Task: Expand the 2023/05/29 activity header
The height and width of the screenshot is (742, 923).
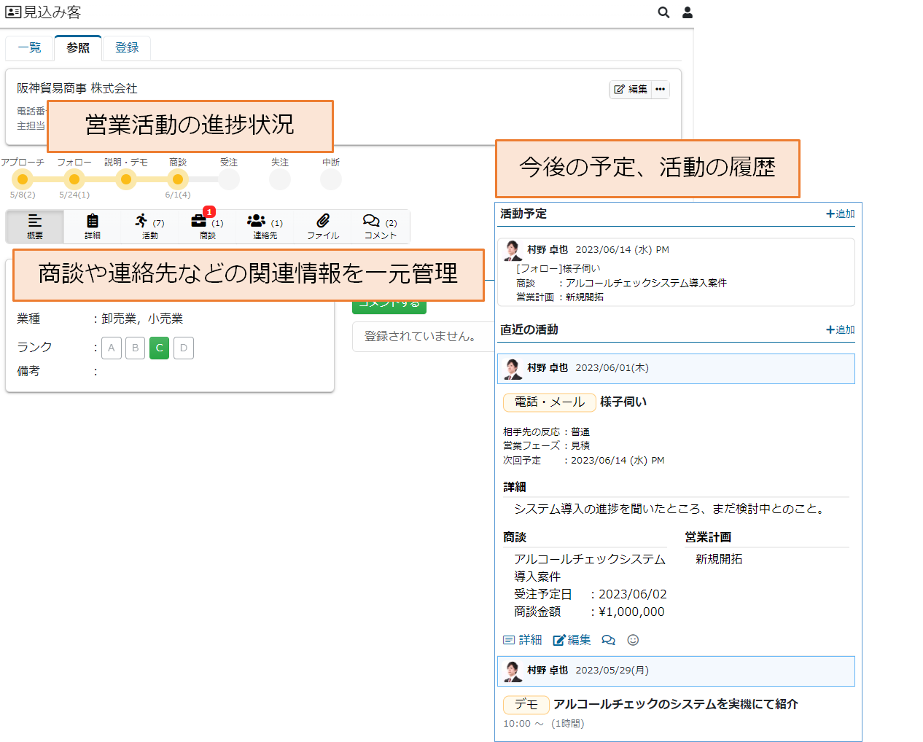Action: (675, 671)
